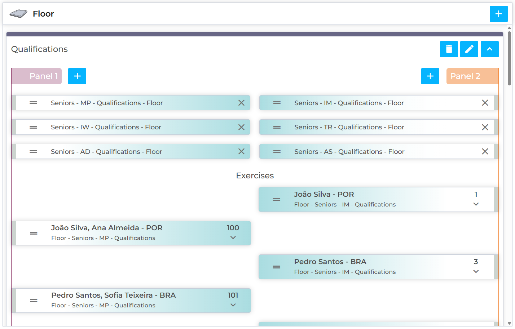Select text Seniors - AD - Qualifications - Floor
Viewport: 515px width, 329px height.
point(106,152)
